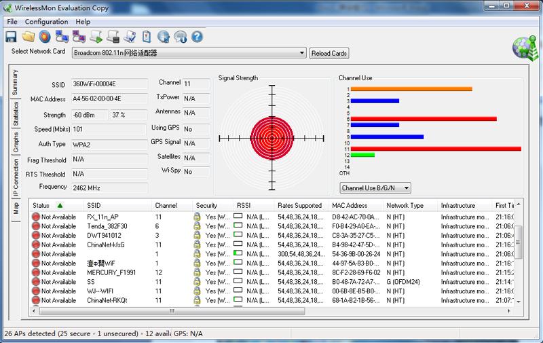Open help via blue question mark icon
543x343 pixels.
tap(198, 37)
